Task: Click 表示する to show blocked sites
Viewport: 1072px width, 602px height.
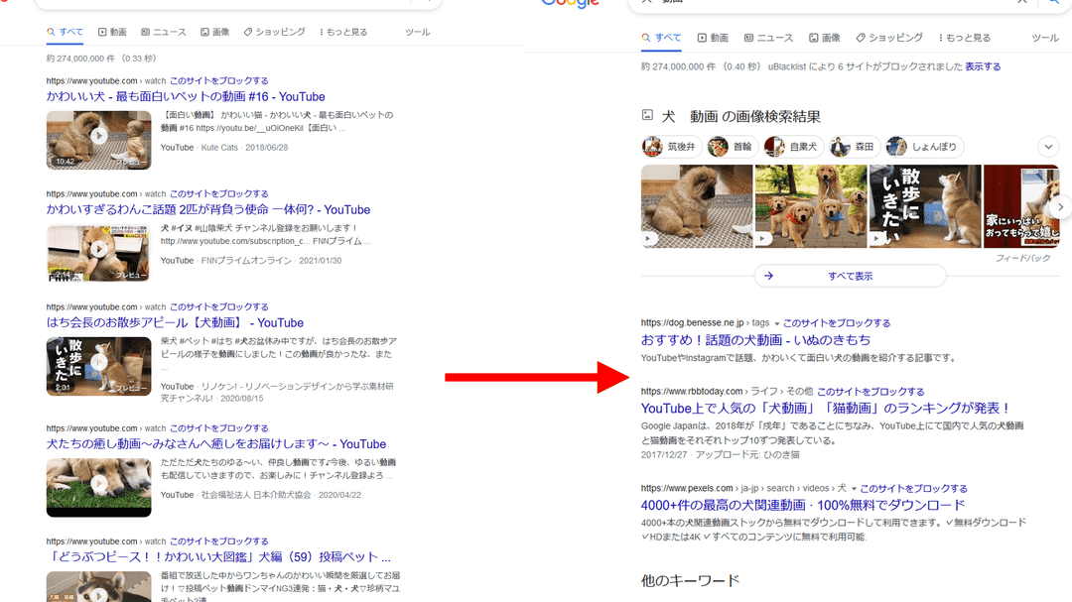Action: coord(983,67)
